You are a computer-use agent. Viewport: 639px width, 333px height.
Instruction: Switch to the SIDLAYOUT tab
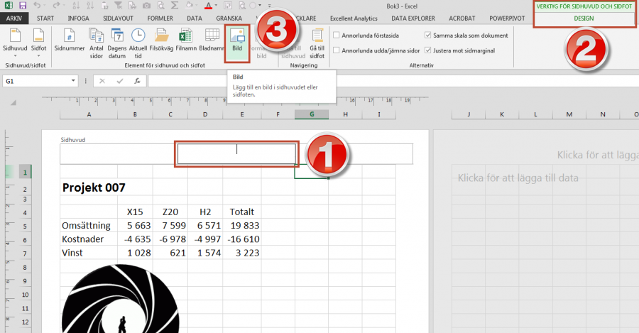(118, 18)
